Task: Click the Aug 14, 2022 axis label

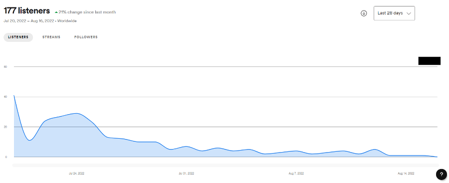Action: [406, 173]
